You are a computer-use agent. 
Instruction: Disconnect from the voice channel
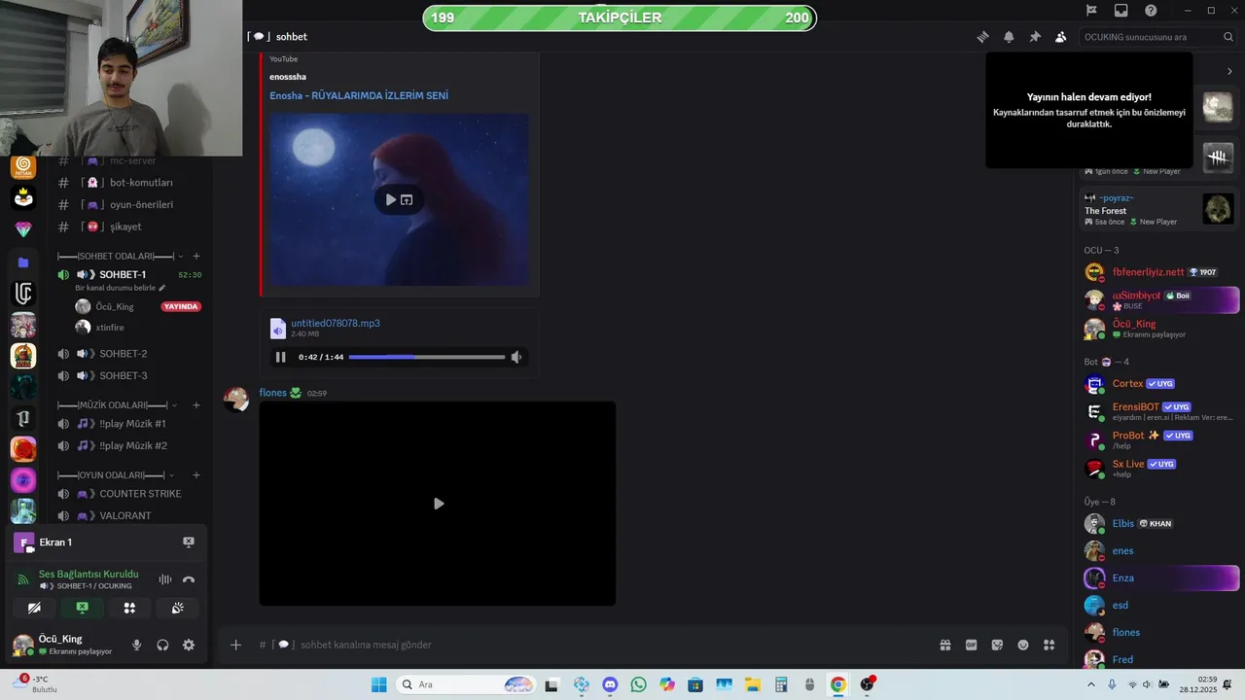[189, 579]
